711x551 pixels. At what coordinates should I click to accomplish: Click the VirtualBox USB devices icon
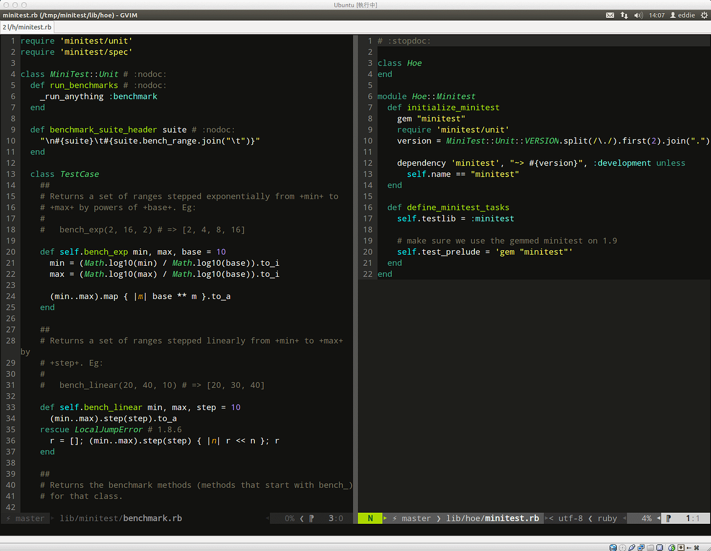(632, 547)
